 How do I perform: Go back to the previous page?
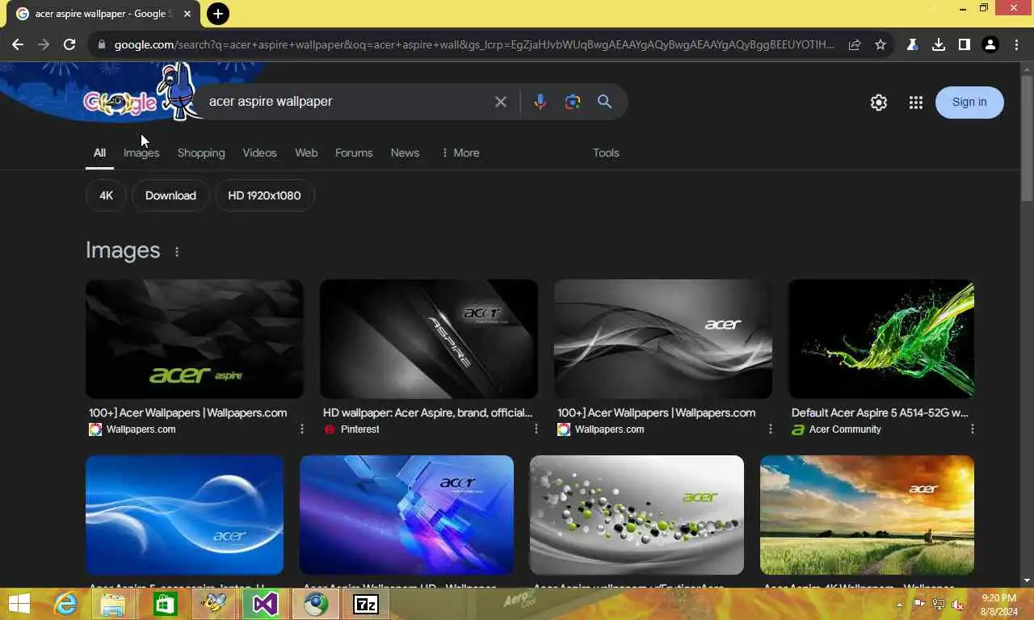pyautogui.click(x=18, y=44)
